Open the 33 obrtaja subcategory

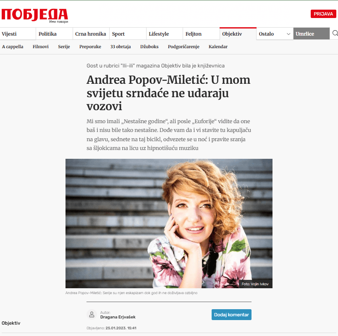point(121,47)
